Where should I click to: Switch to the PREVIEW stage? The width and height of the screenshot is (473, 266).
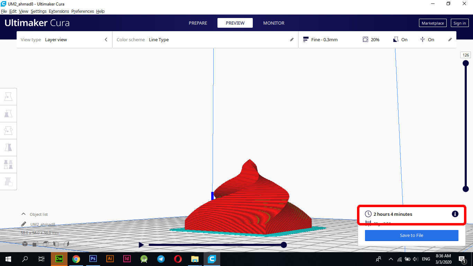pos(235,23)
